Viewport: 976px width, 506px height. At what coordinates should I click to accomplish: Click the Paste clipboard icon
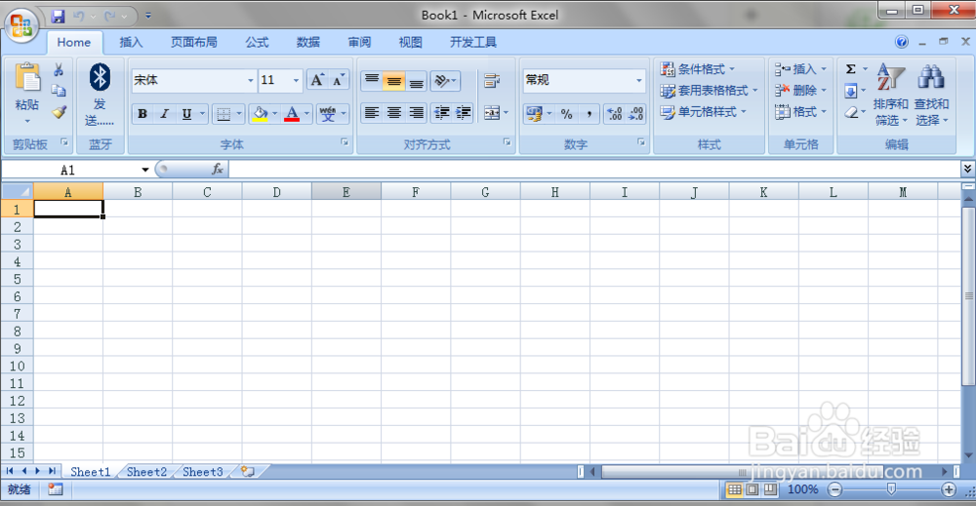[27, 78]
